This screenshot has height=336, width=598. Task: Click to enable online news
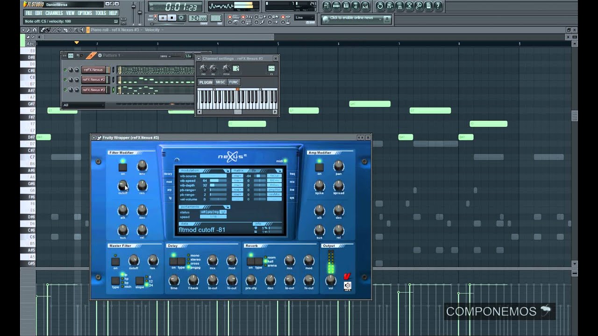tap(356, 19)
